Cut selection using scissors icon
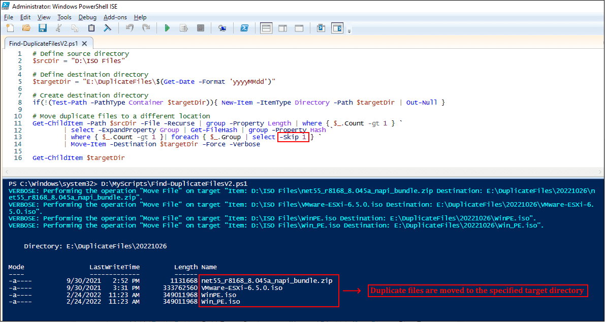Screen dimensions: 605x322 (x=58, y=28)
